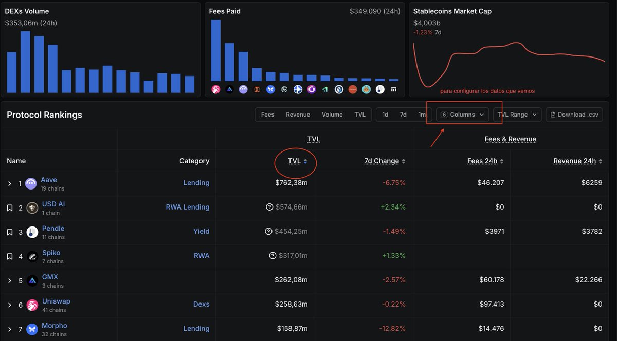Click the blue Morpho butterfly icon under Fees Paid
The width and height of the screenshot is (617, 341).
tap(270, 89)
